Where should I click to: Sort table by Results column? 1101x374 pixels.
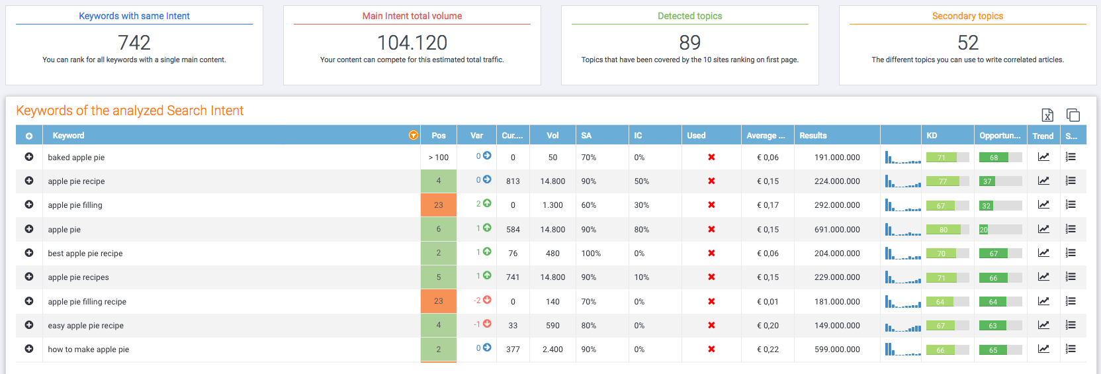point(837,136)
